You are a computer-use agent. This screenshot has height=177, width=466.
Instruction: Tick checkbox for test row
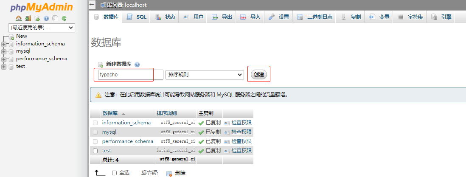click(x=95, y=151)
